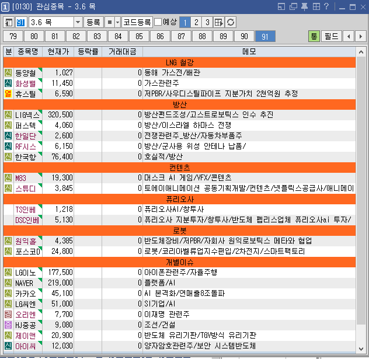The height and width of the screenshot is (359, 369).
Task: Click the 경 badge on 오리엔 row
Action: tap(8, 314)
